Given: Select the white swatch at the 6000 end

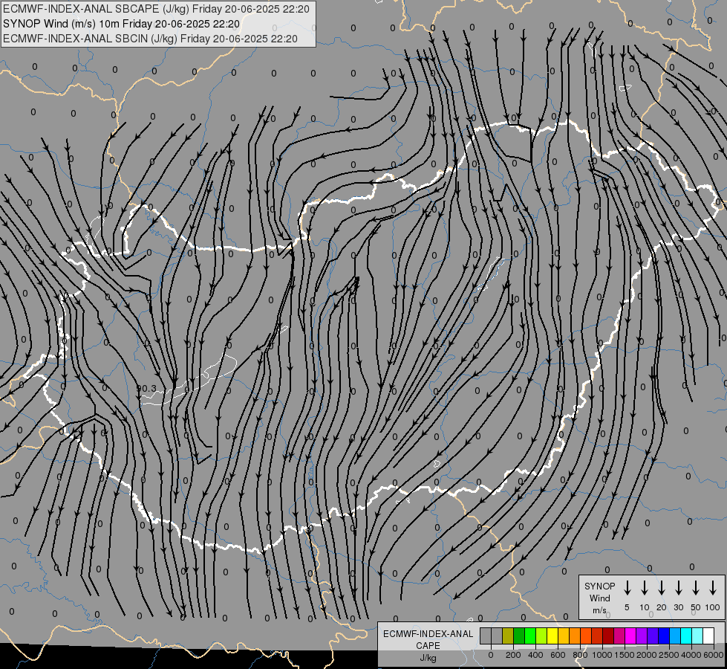Looking at the screenshot, I should click(x=708, y=636).
